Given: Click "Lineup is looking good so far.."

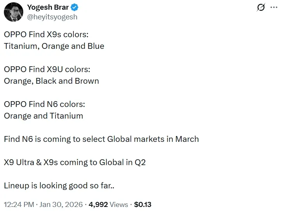Looking at the screenshot, I should [59, 186].
